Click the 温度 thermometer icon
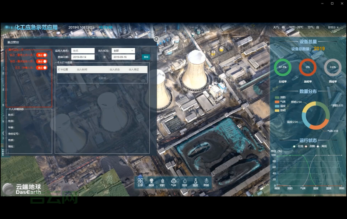 pos(196,181)
